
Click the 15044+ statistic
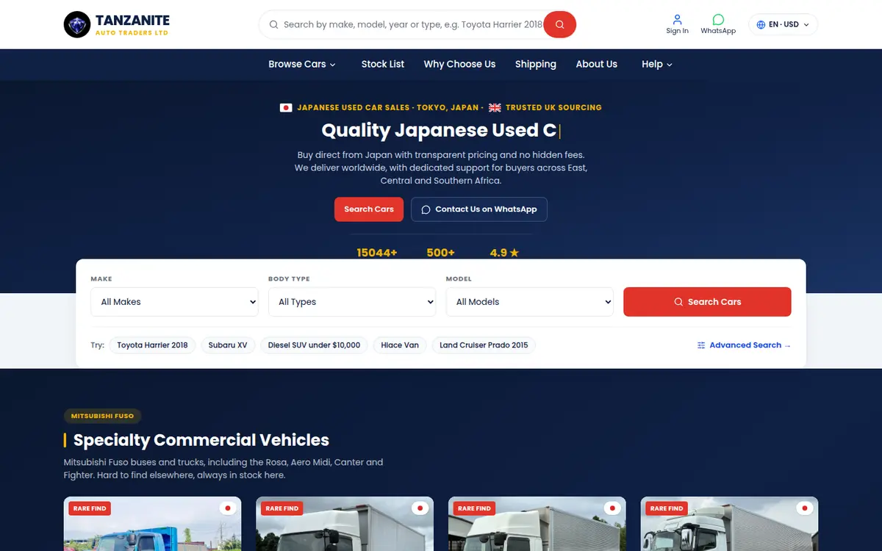(x=377, y=253)
